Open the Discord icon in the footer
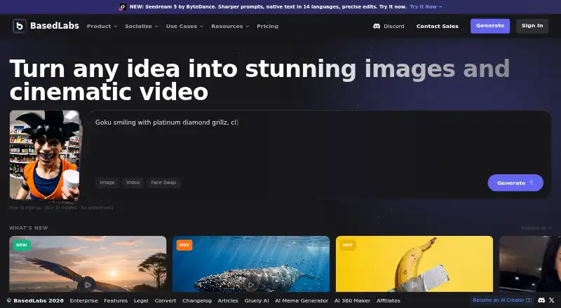561x308 pixels. 541,300
